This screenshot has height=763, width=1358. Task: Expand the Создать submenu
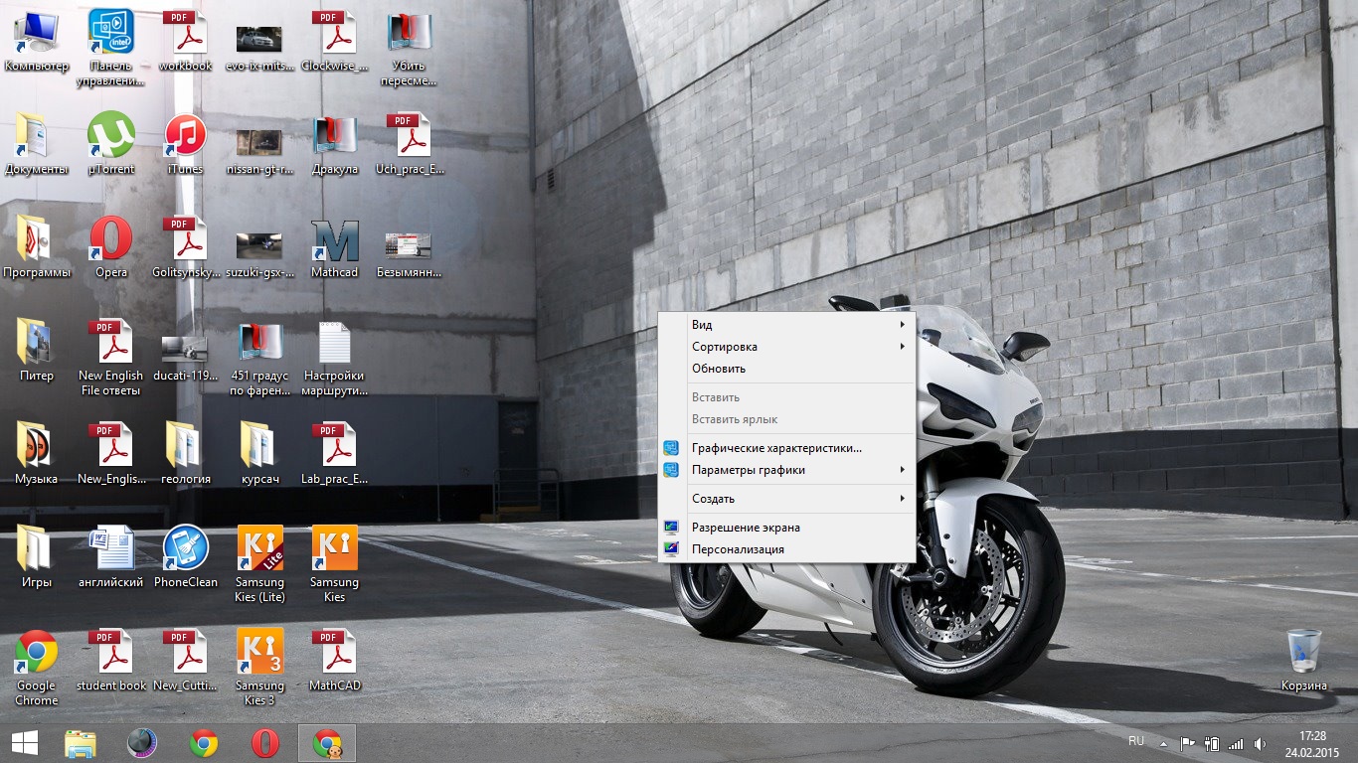[786, 499]
